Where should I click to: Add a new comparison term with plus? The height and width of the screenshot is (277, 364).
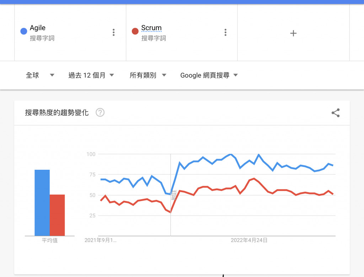point(293,33)
